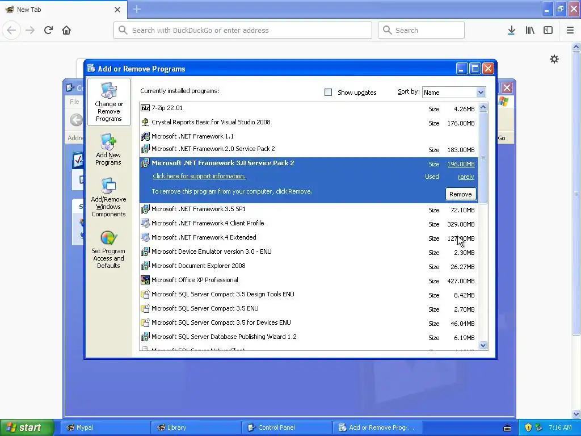
Task: Click the program list scrollbar thumb
Action: click(x=483, y=158)
